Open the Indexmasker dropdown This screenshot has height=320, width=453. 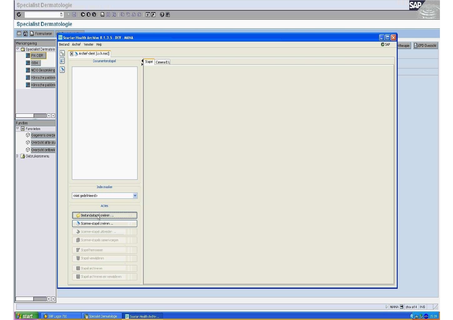point(135,196)
